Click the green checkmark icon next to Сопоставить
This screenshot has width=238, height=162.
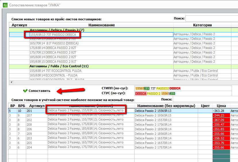pos(25,91)
